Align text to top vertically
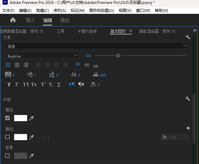Viewport: 199px width, 164px height. [x=78, y=64]
